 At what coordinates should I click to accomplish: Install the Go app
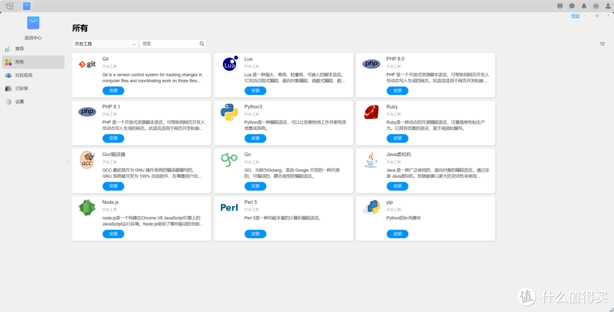tap(255, 186)
